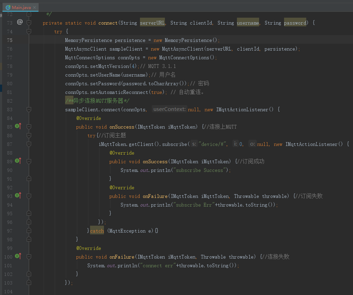
Task: Switch to the Main.java editor tab
Action: coord(21,7)
